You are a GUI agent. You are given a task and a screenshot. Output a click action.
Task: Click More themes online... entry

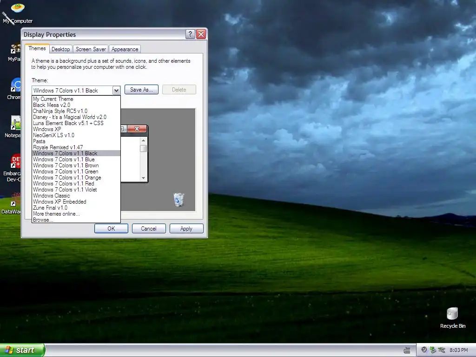76,214
